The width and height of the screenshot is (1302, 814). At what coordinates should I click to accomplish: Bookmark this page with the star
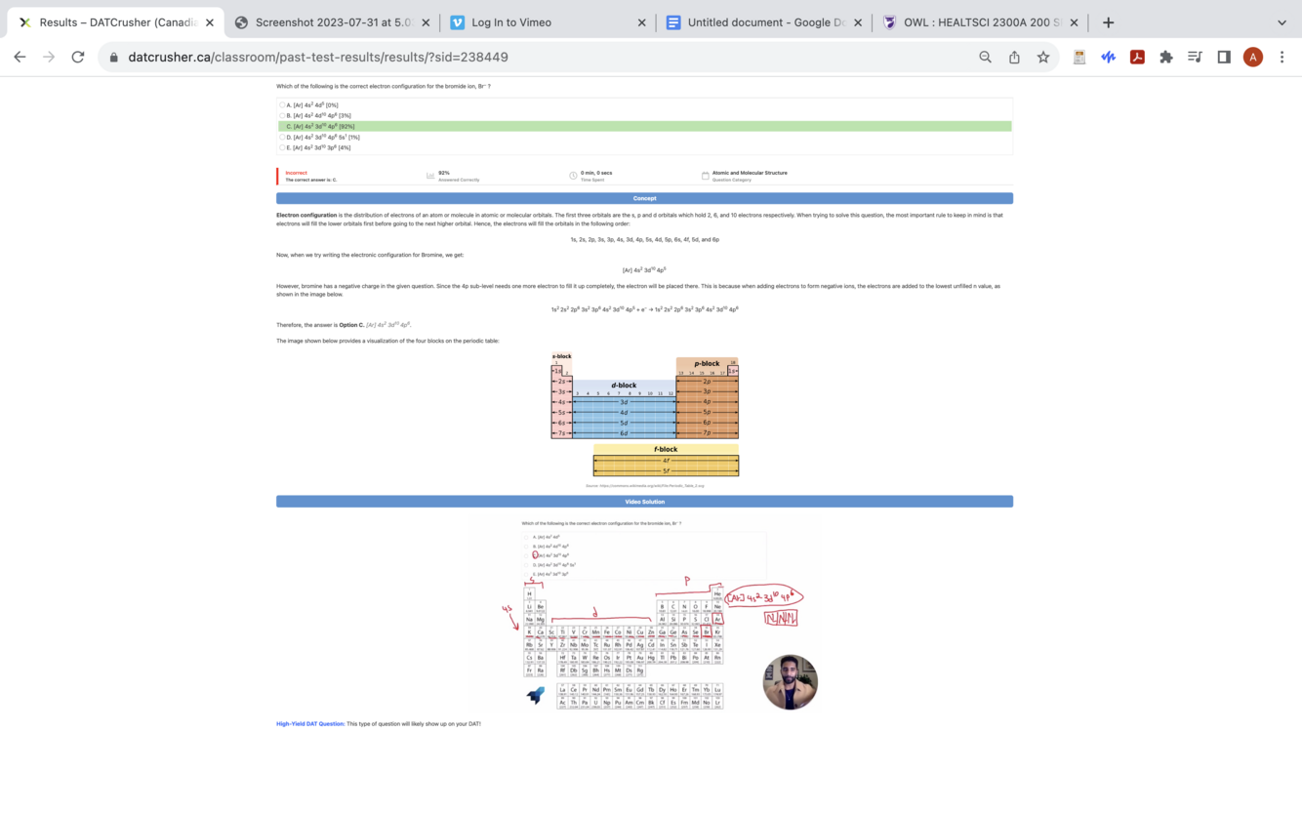(x=1043, y=58)
